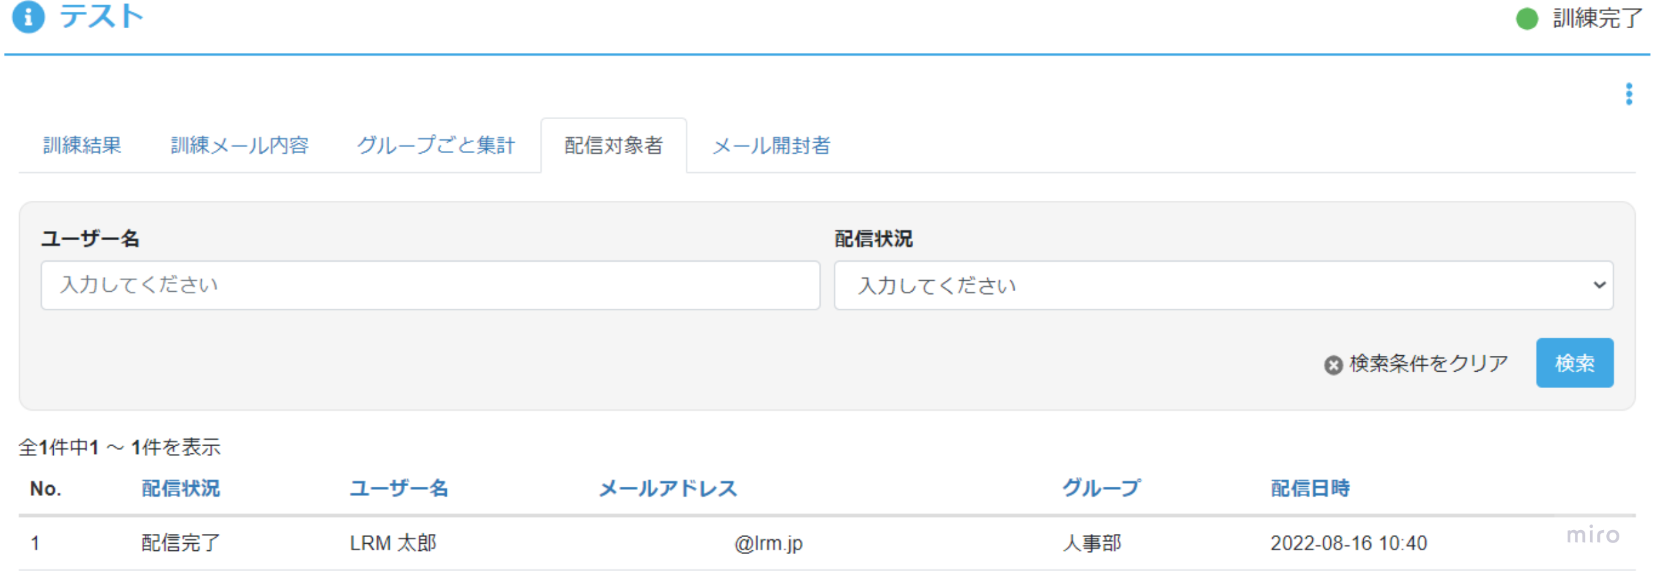Open the three-dot more options menu
Image resolution: width=1658 pixels, height=581 pixels.
(x=1629, y=94)
